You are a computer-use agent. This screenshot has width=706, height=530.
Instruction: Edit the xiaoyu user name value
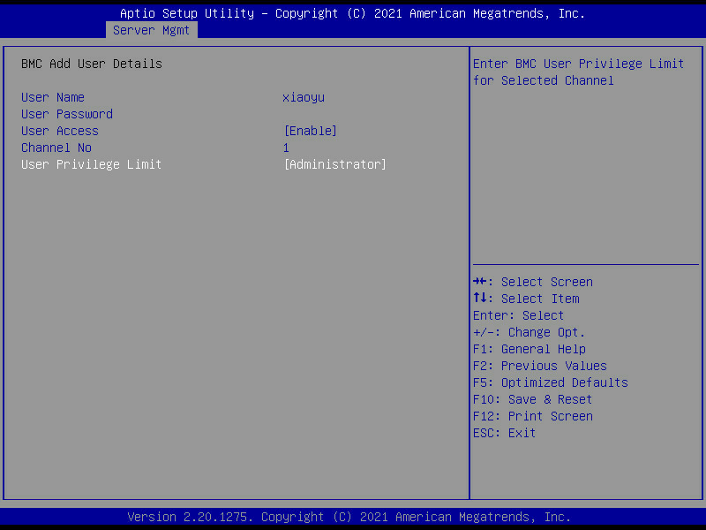click(x=304, y=97)
